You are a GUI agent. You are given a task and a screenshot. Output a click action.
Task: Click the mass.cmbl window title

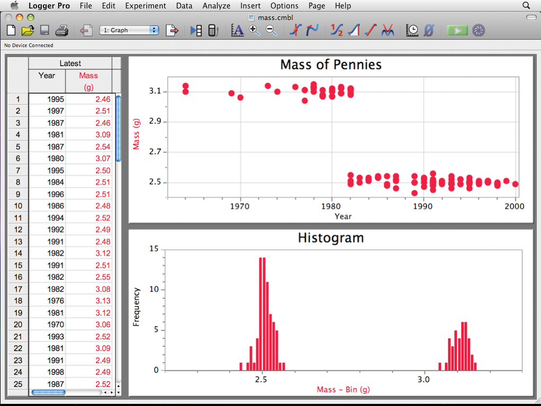click(275, 18)
